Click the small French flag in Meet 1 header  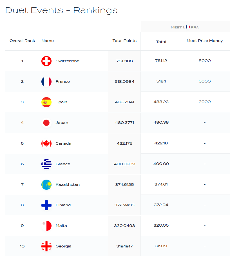point(188,27)
